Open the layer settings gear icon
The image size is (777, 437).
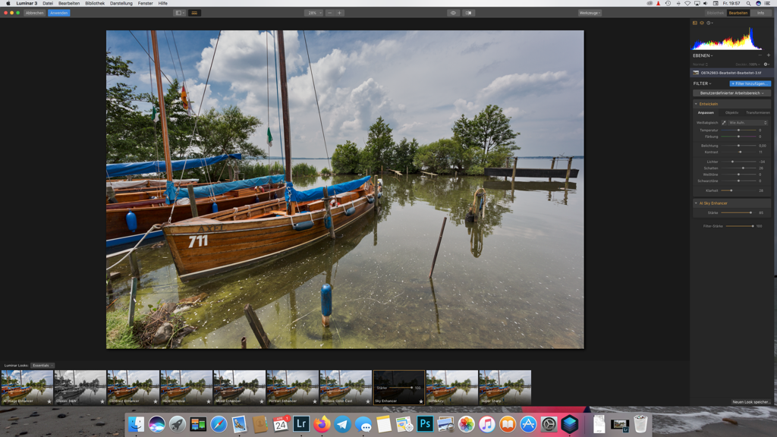coord(766,64)
